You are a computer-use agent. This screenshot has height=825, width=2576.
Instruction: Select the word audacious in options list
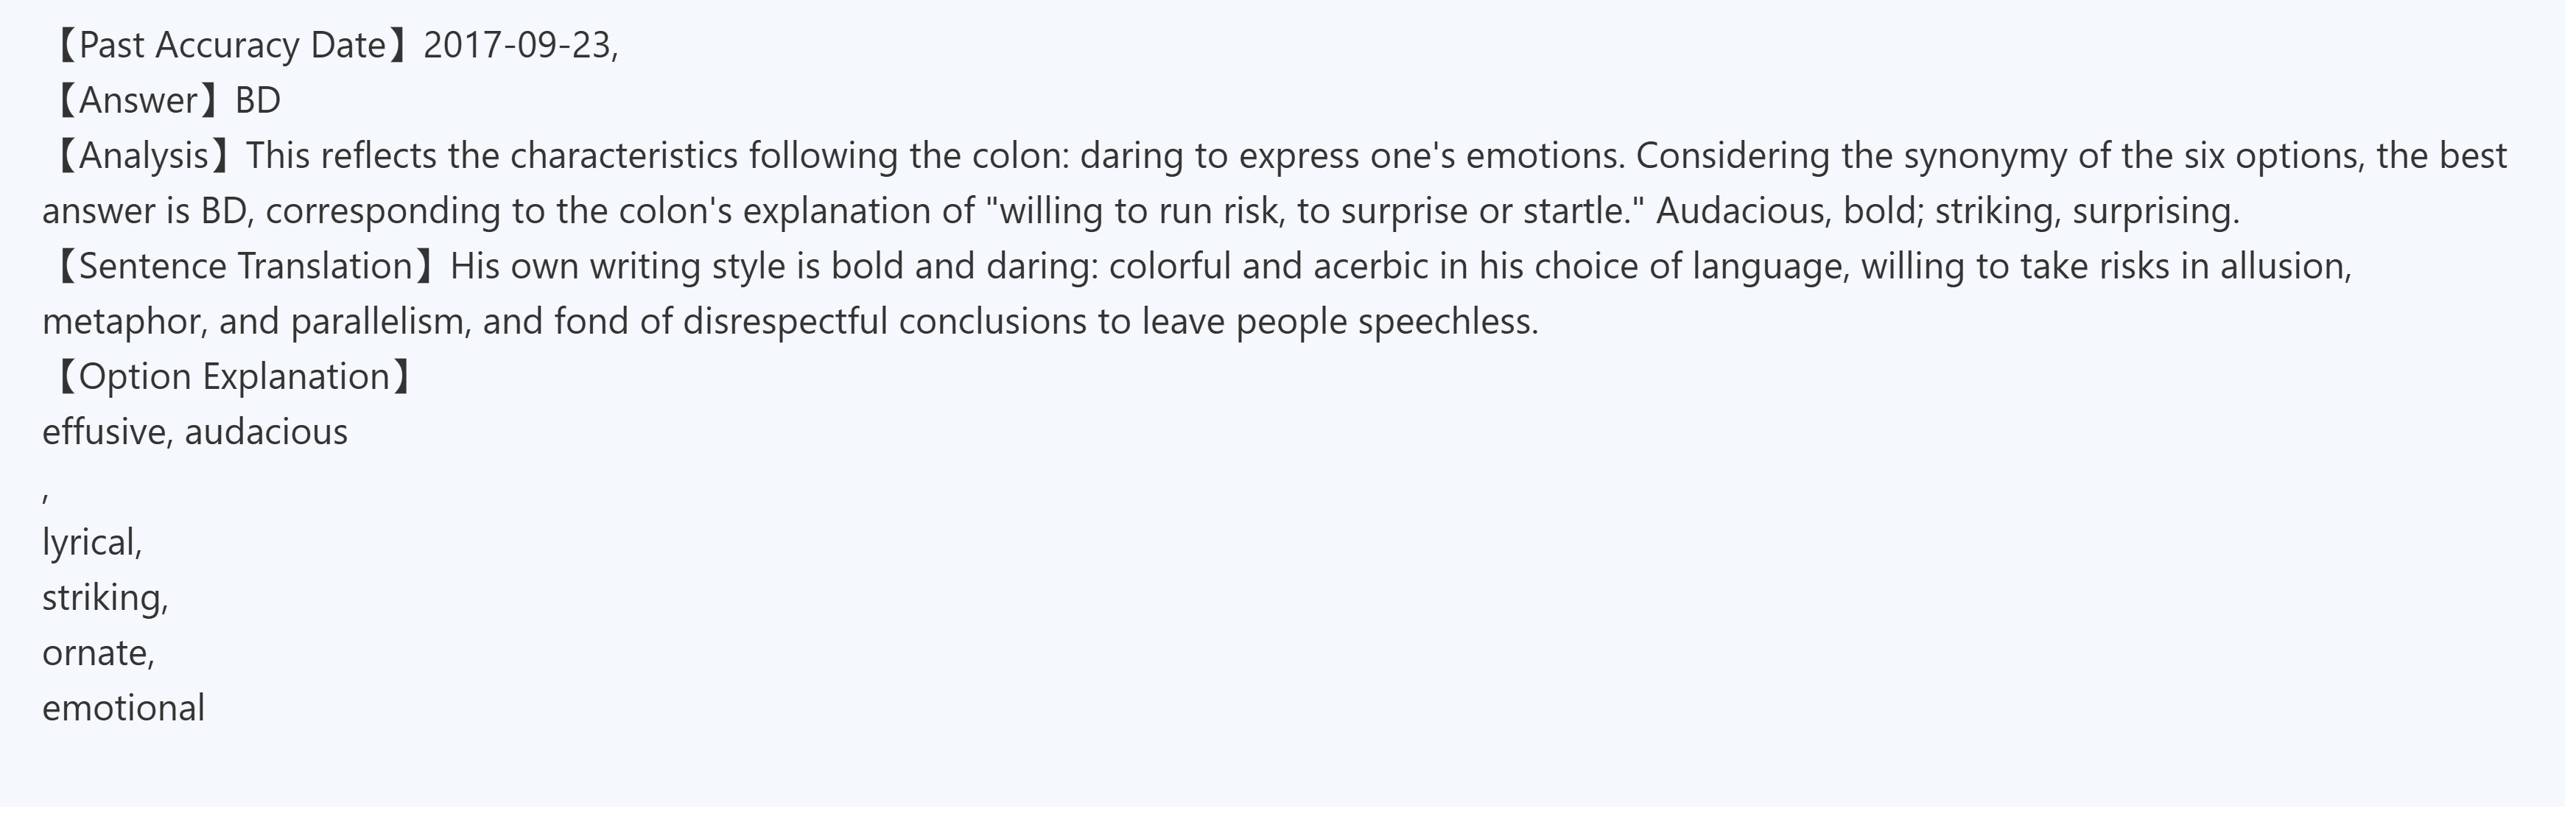[x=266, y=432]
